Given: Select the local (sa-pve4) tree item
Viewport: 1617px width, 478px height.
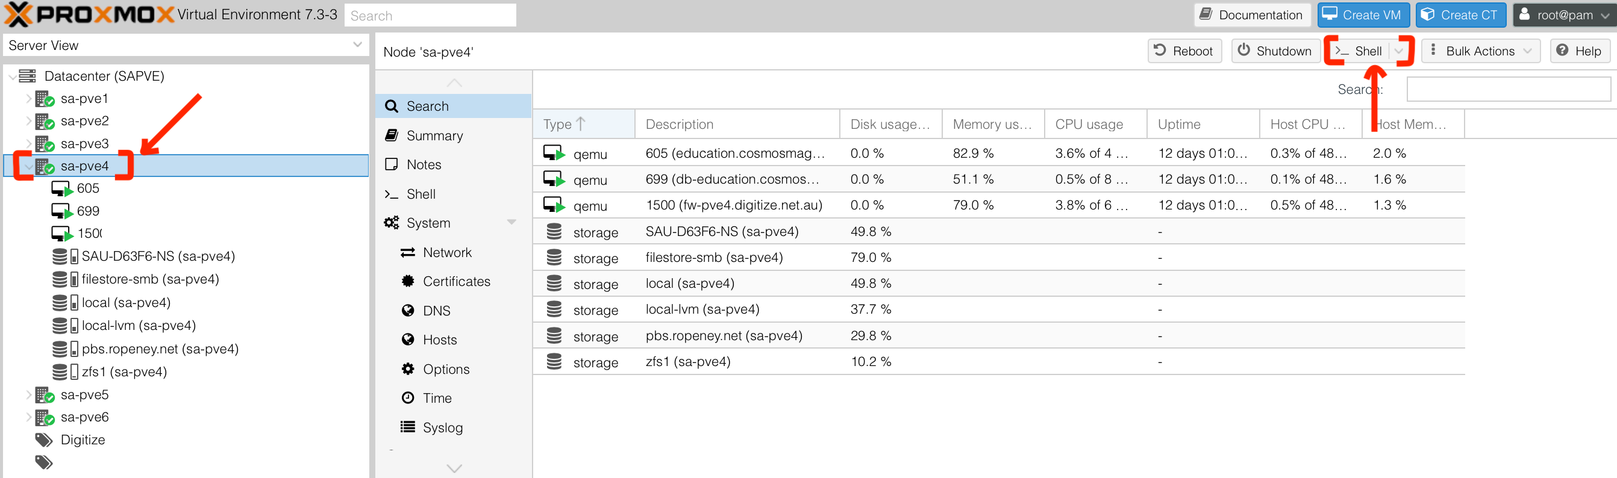Looking at the screenshot, I should click(x=126, y=302).
